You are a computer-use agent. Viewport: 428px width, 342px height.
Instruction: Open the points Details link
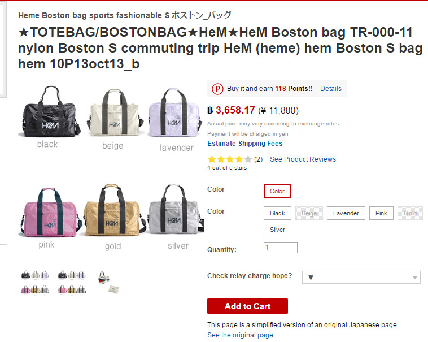(331, 89)
